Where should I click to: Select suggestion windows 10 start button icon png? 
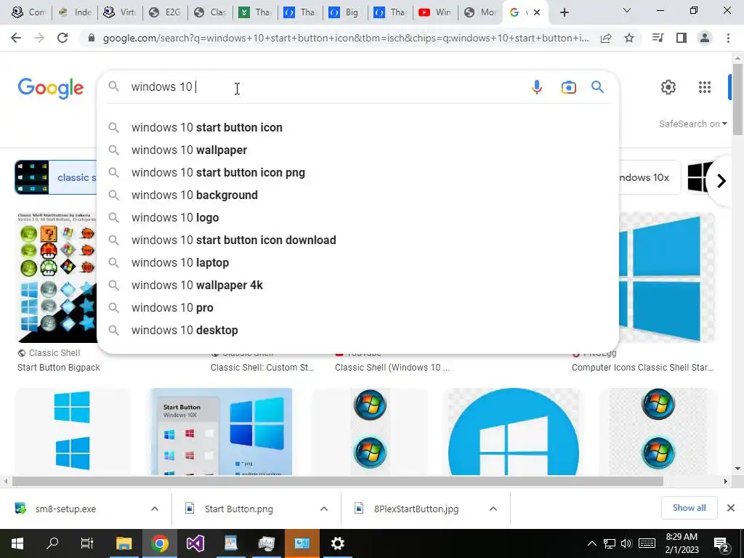pos(357,173)
